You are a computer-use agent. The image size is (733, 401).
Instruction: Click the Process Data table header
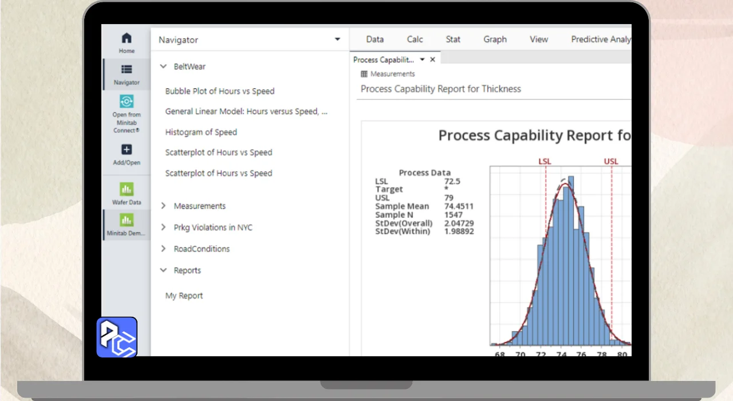coord(424,172)
